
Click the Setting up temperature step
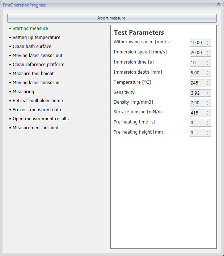pos(37,38)
